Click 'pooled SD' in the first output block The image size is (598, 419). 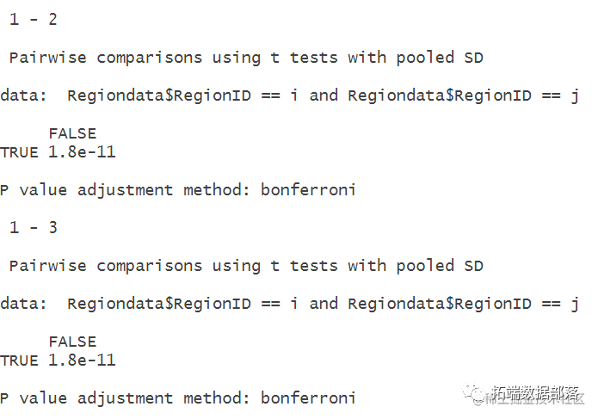click(x=440, y=58)
